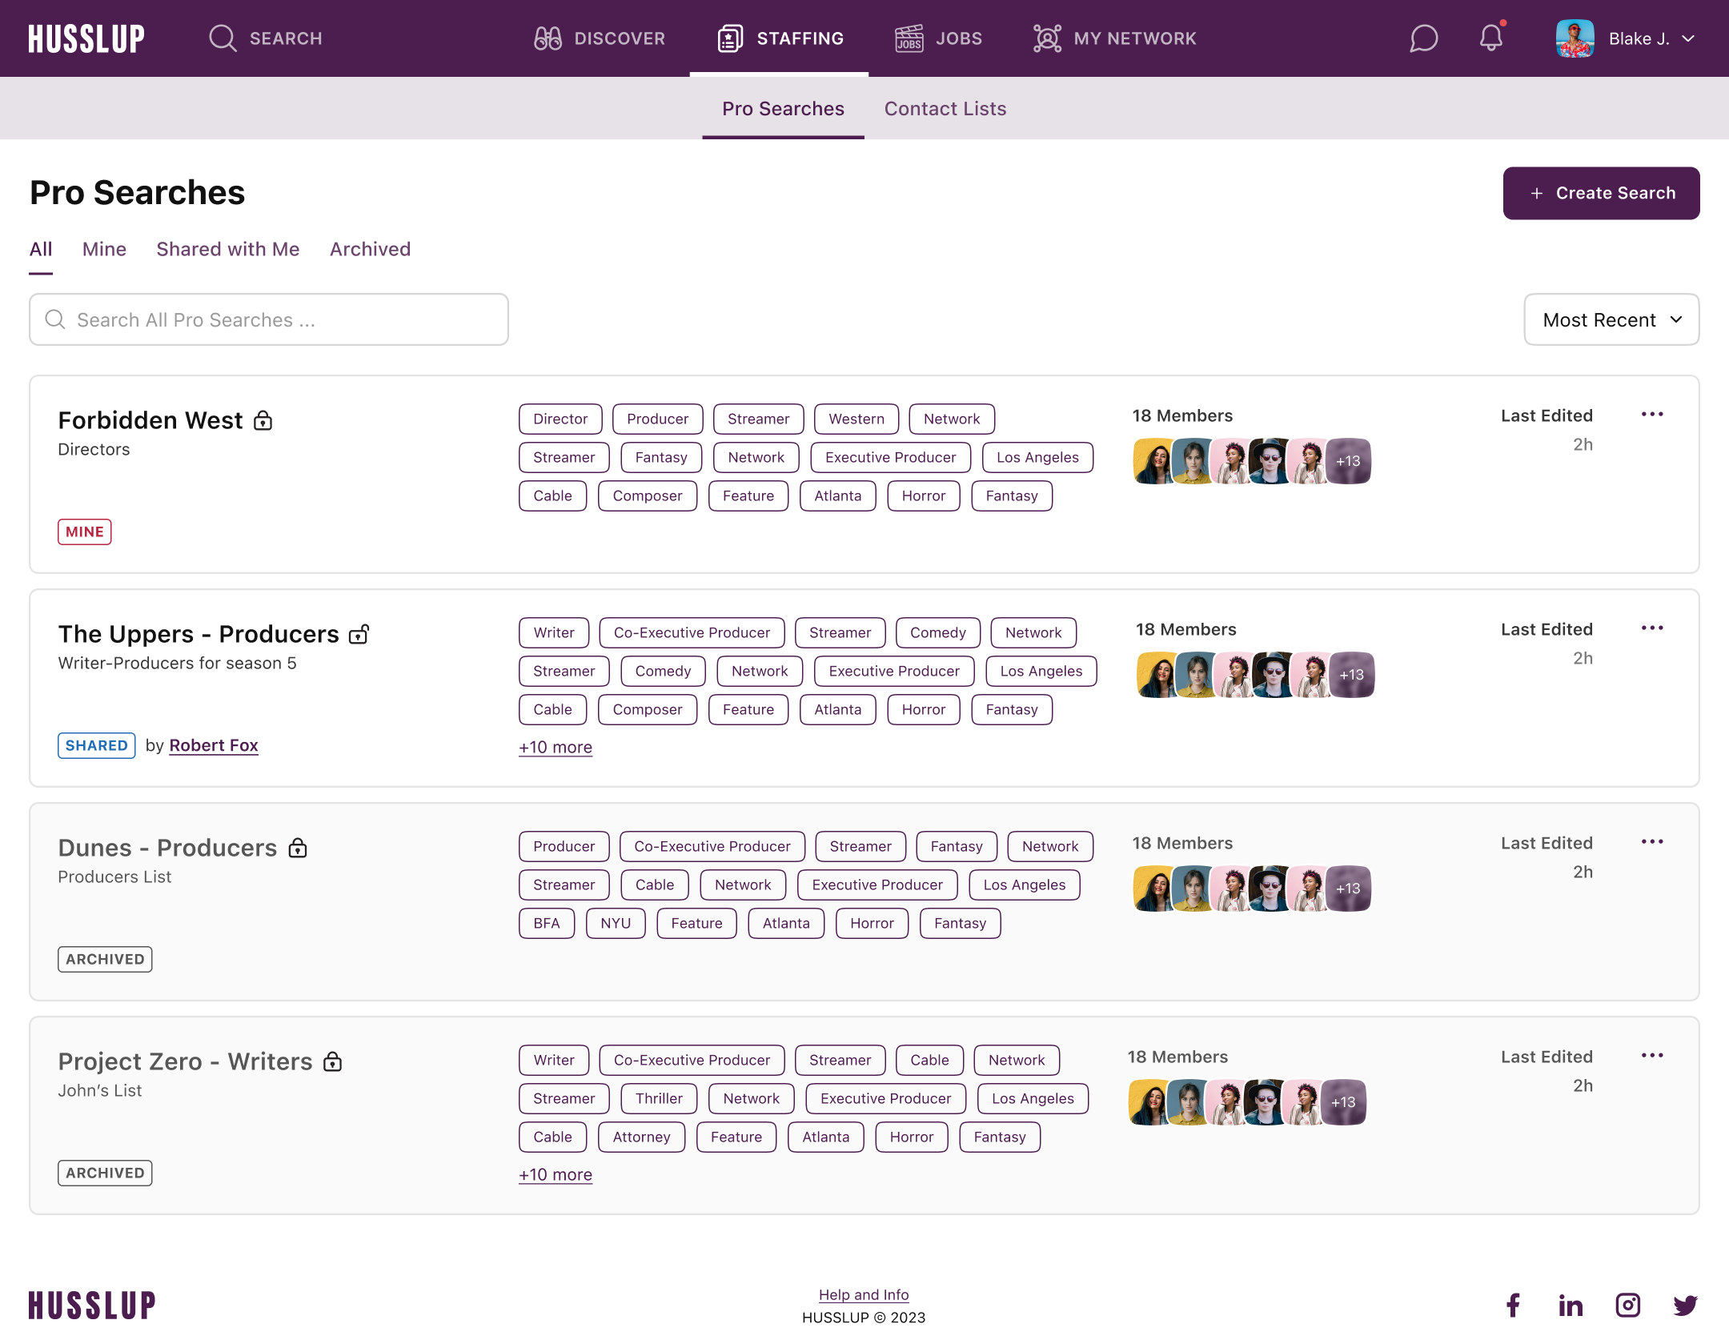
Task: Open the LinkedIn footer icon
Action: [1571, 1305]
